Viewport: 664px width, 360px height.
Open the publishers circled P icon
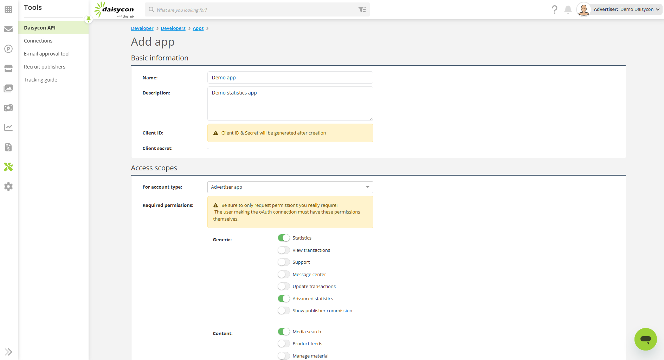tap(8, 49)
